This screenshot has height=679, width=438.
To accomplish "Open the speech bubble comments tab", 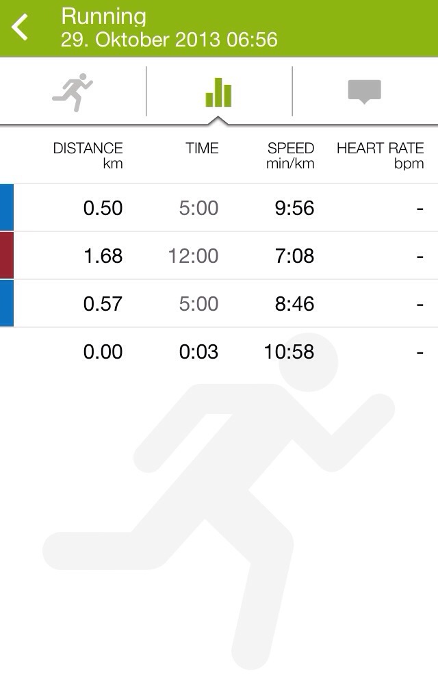I will [364, 92].
